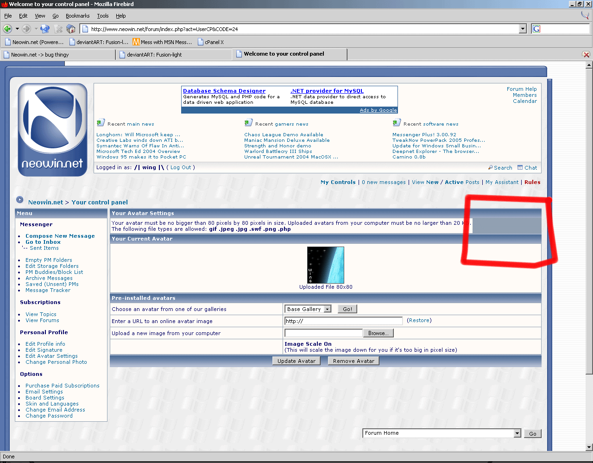This screenshot has height=463, width=593.
Task: Click the close tab red X icon
Action: (x=586, y=55)
